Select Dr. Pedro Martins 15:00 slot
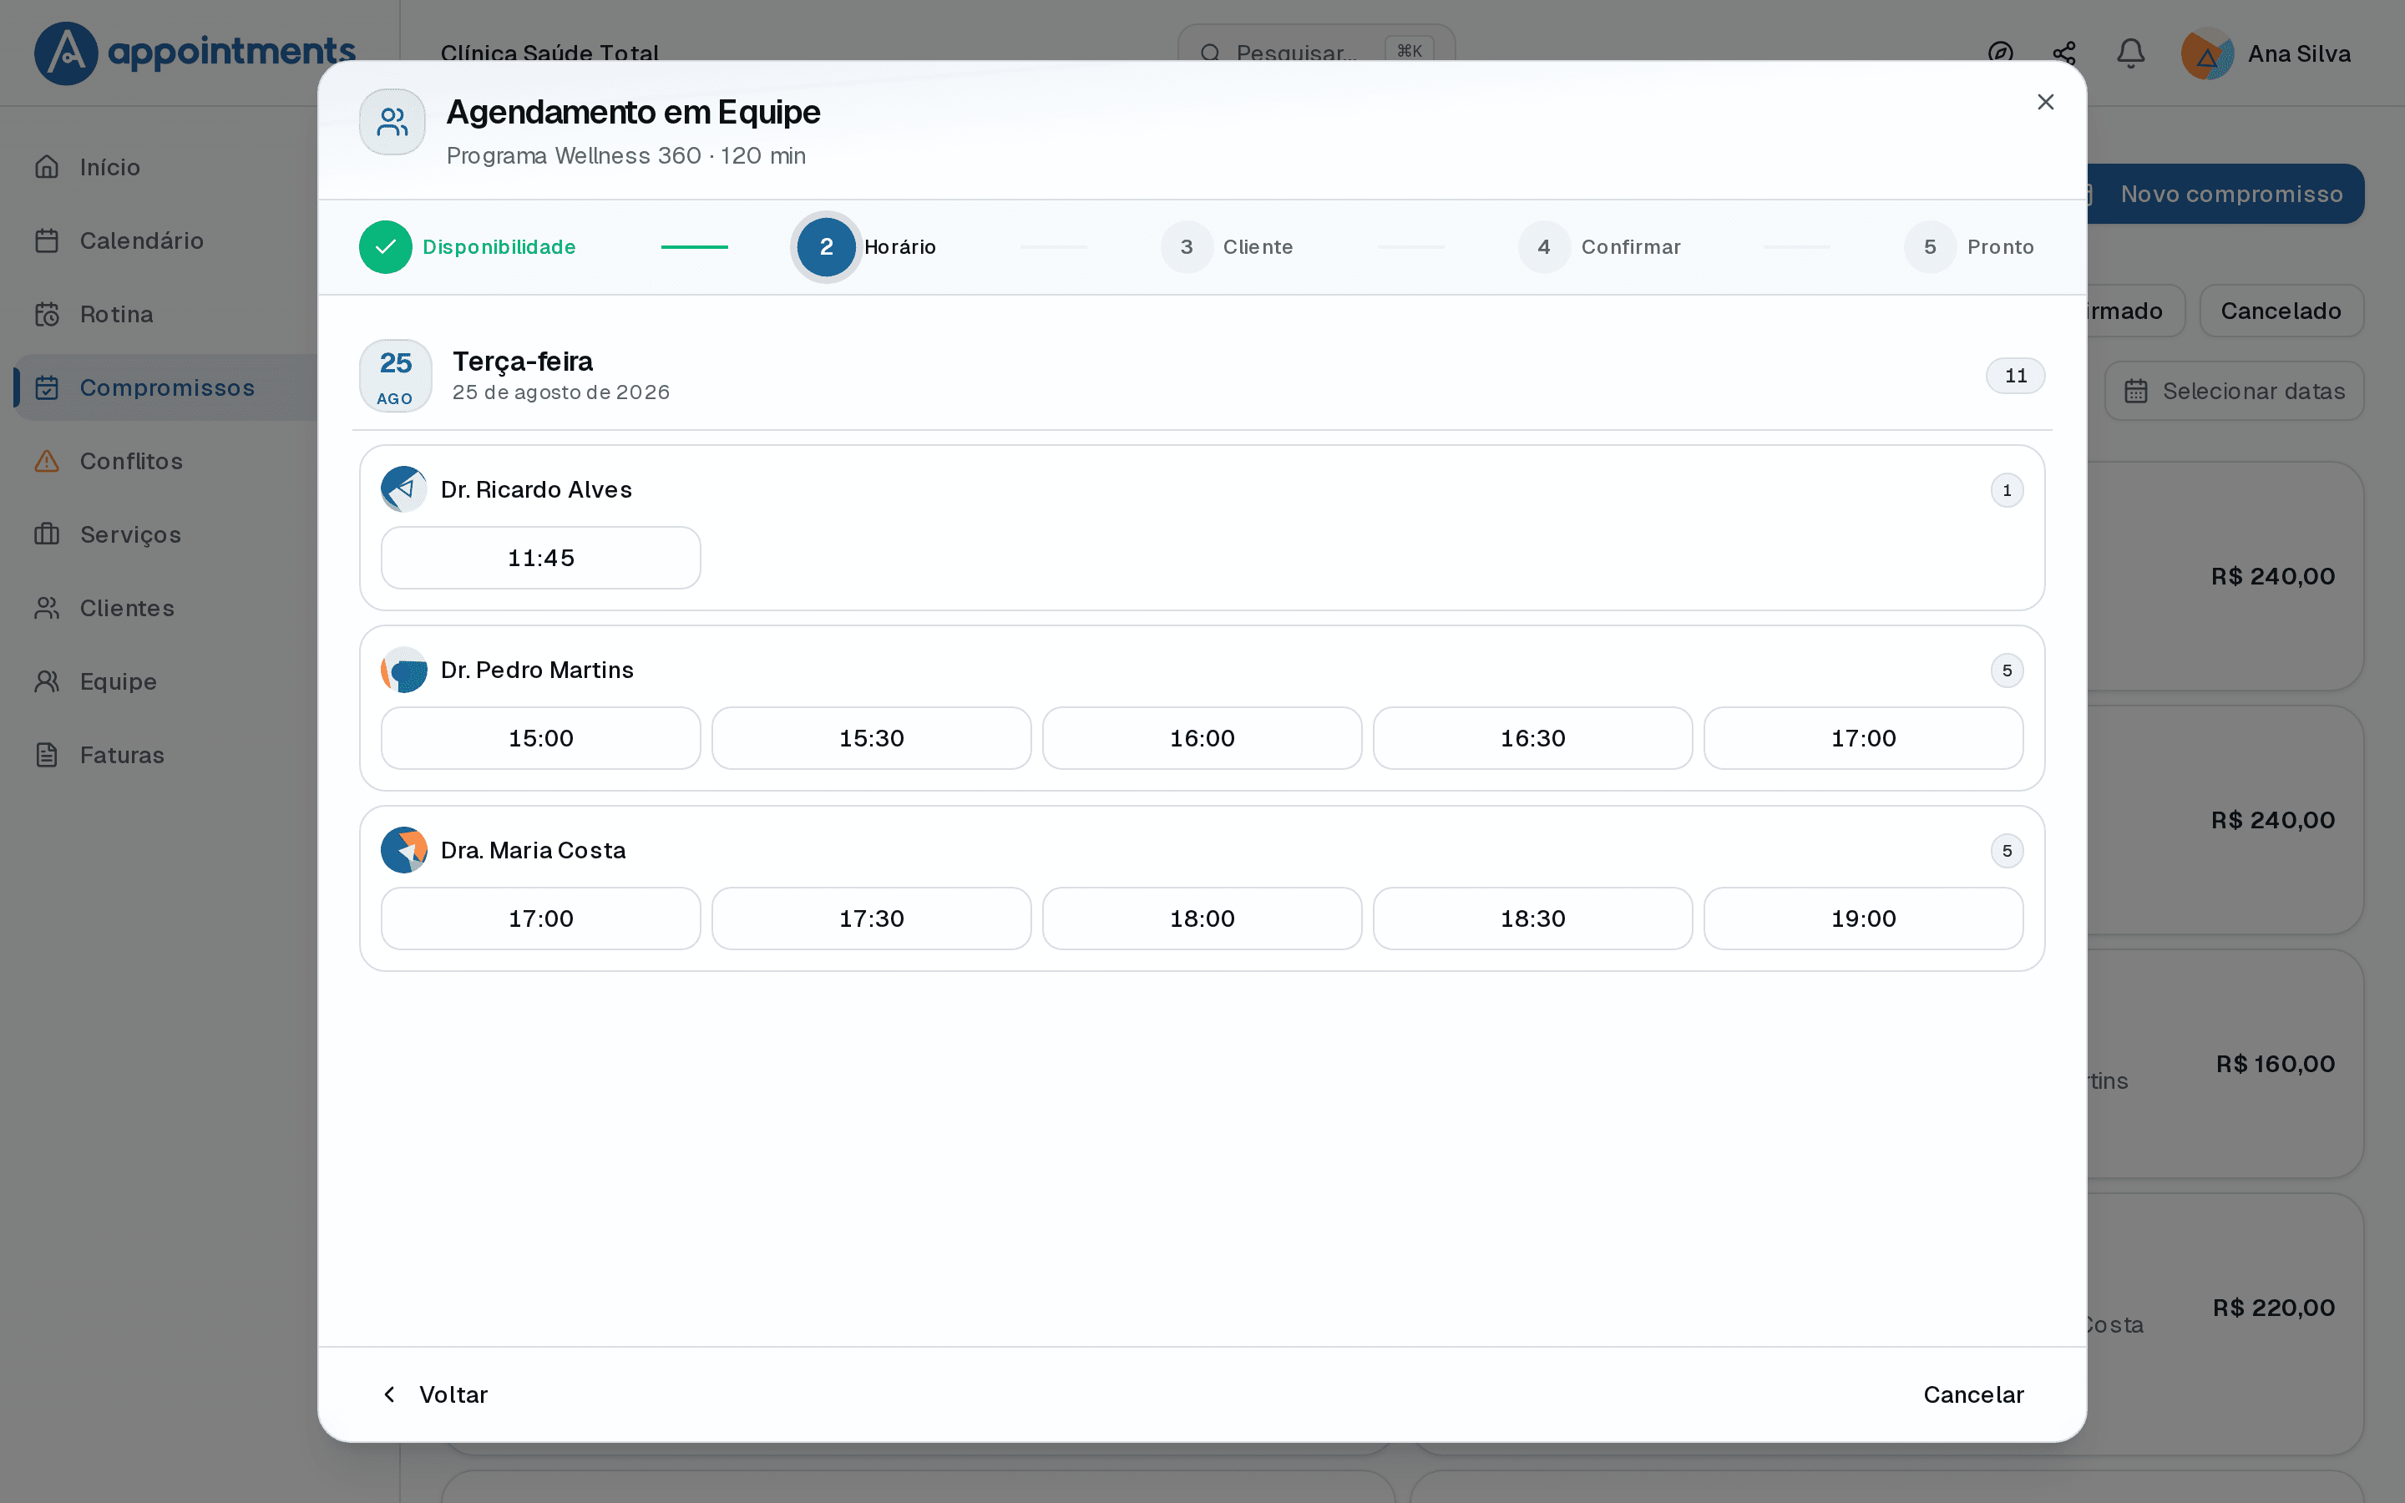2405x1503 pixels. [540, 739]
